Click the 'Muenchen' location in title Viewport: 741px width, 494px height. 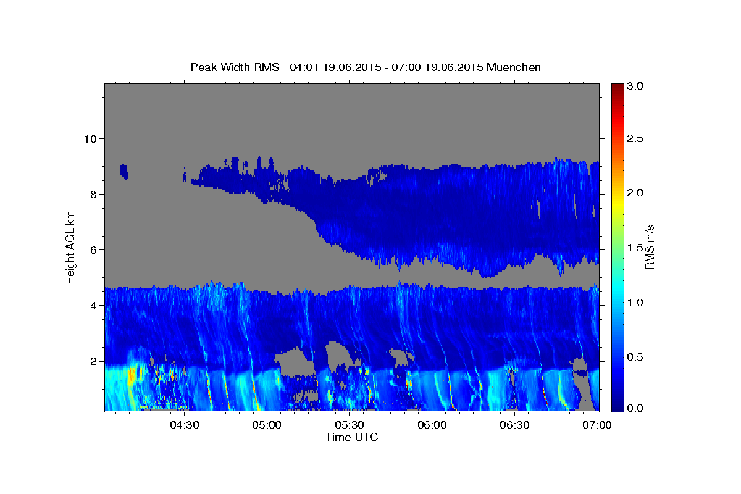click(514, 67)
